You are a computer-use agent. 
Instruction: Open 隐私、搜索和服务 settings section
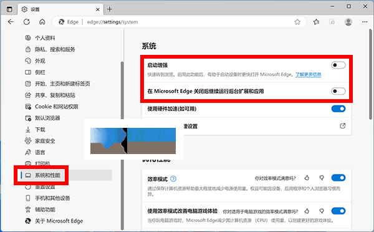55,49
